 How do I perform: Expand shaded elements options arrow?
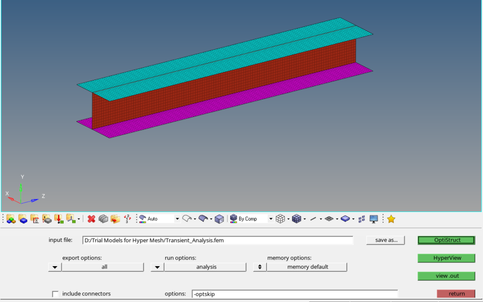click(x=305, y=219)
